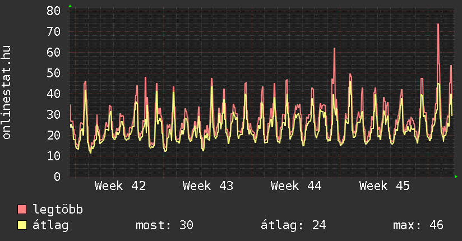Select the Week 44 axis label

(296, 186)
